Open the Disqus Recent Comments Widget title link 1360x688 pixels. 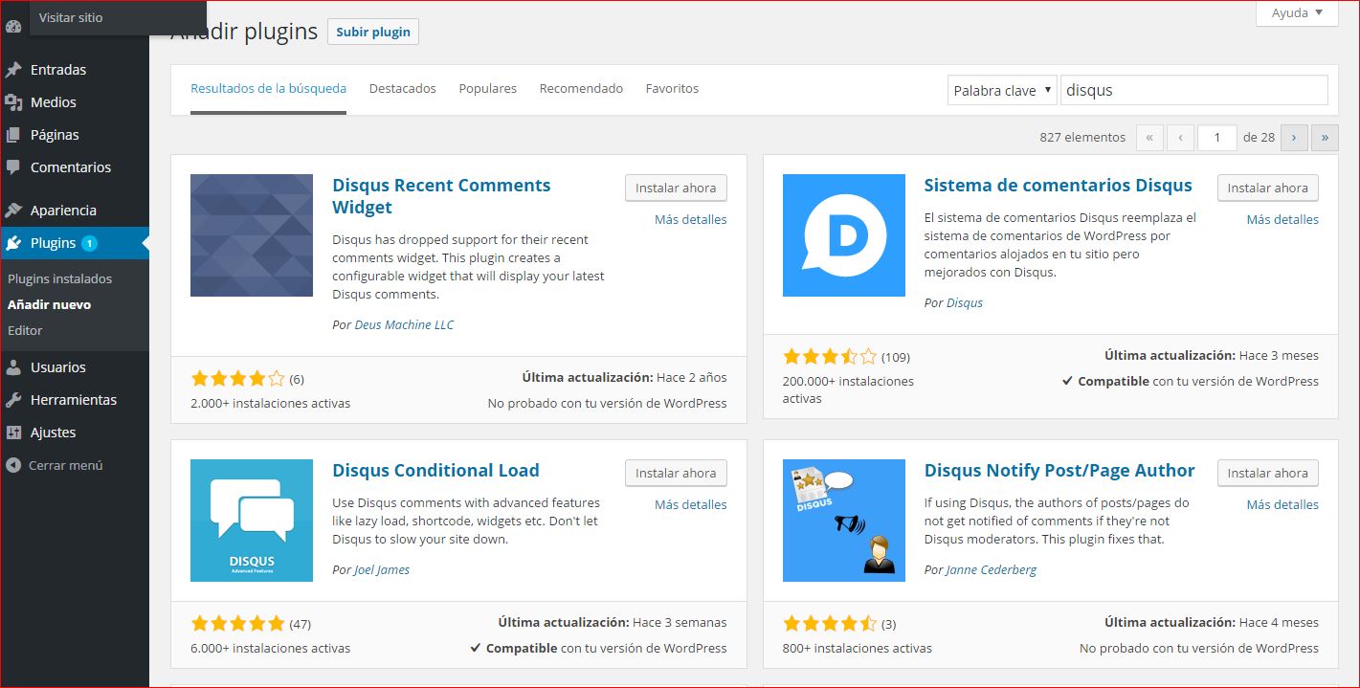tap(441, 196)
